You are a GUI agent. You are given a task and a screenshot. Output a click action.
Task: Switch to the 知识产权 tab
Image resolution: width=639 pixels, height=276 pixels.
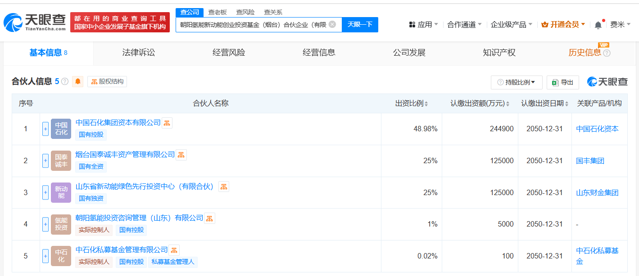coord(499,53)
